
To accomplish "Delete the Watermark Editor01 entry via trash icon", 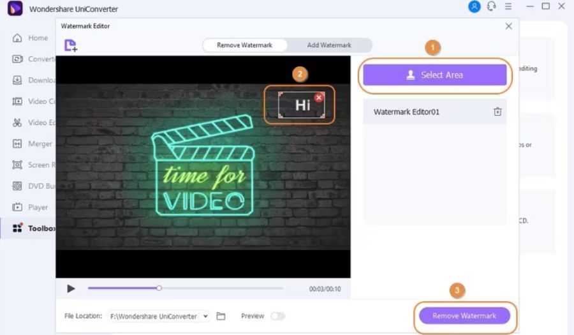I will click(x=497, y=112).
